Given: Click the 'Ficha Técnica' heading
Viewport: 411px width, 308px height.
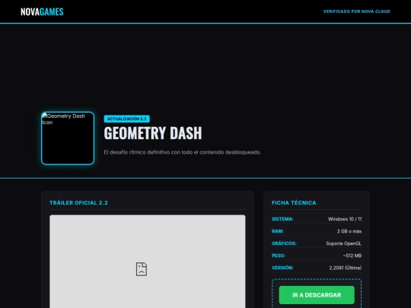Looking at the screenshot, I should (x=294, y=203).
